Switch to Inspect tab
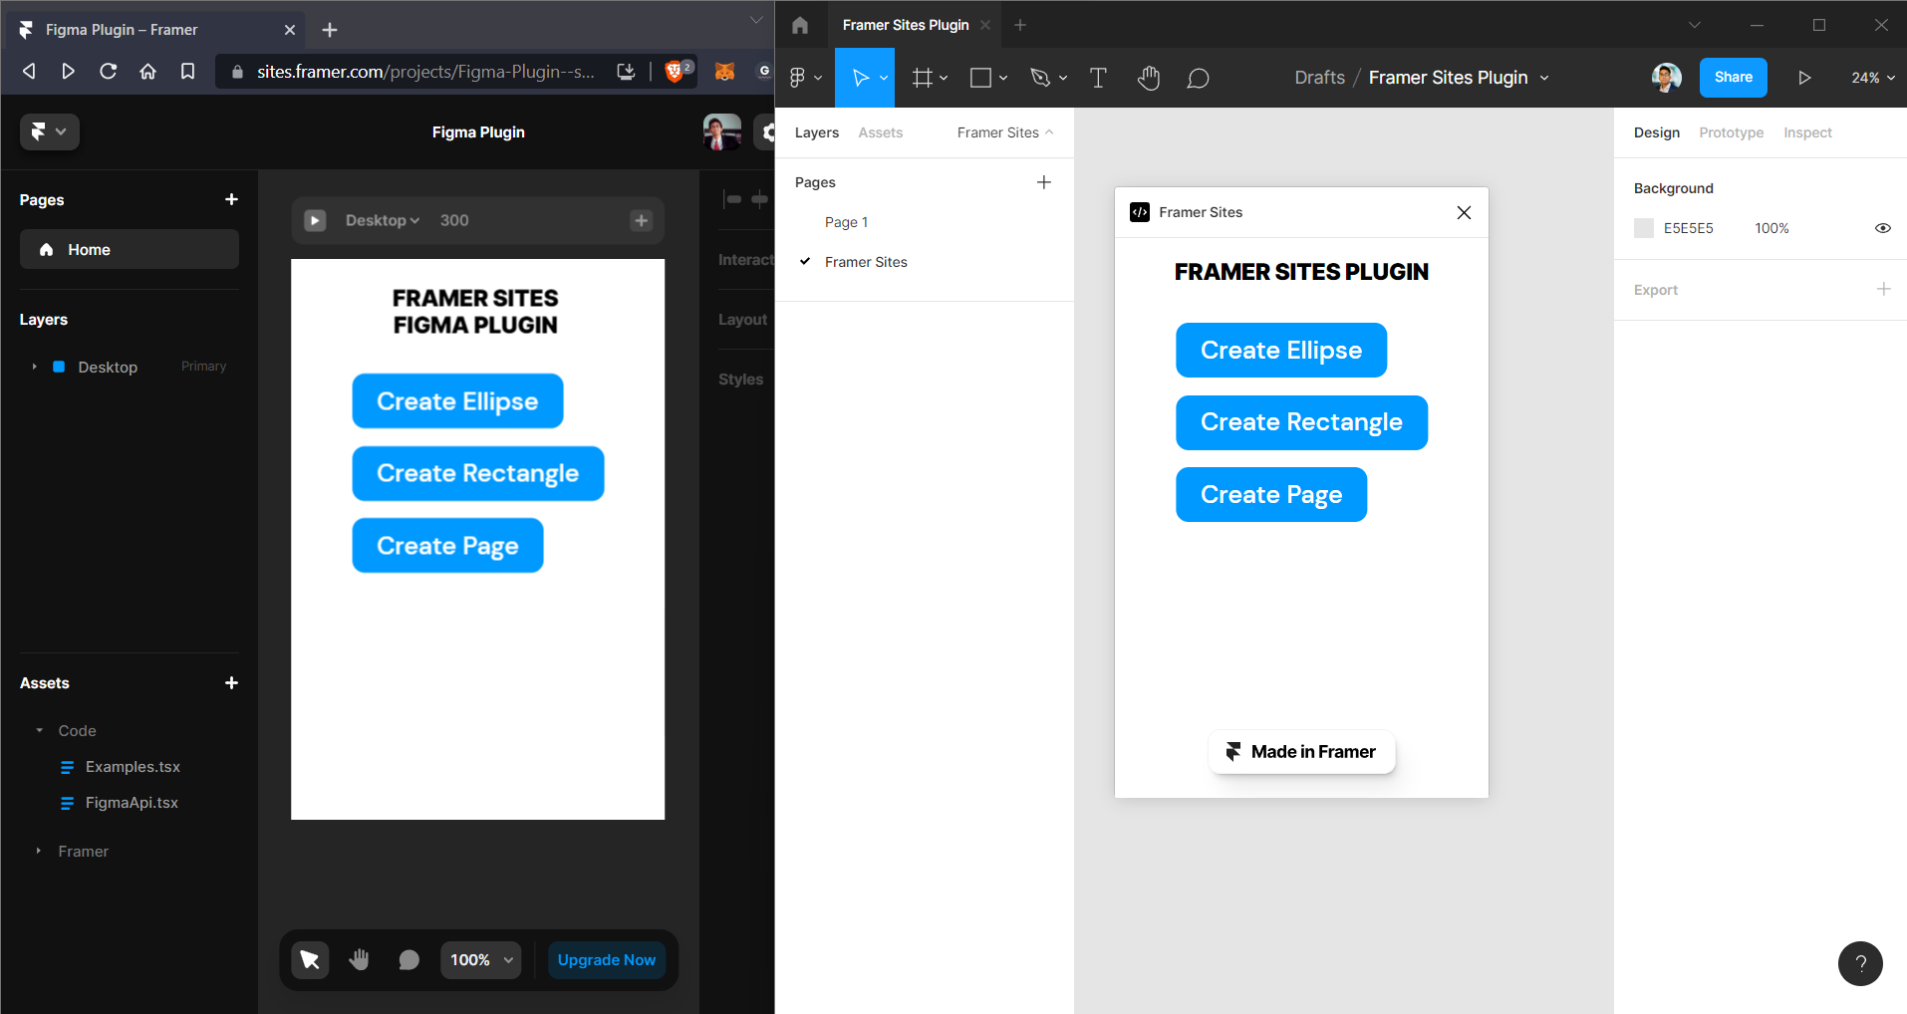Screen dimensions: 1907x1014 [x=1807, y=132]
